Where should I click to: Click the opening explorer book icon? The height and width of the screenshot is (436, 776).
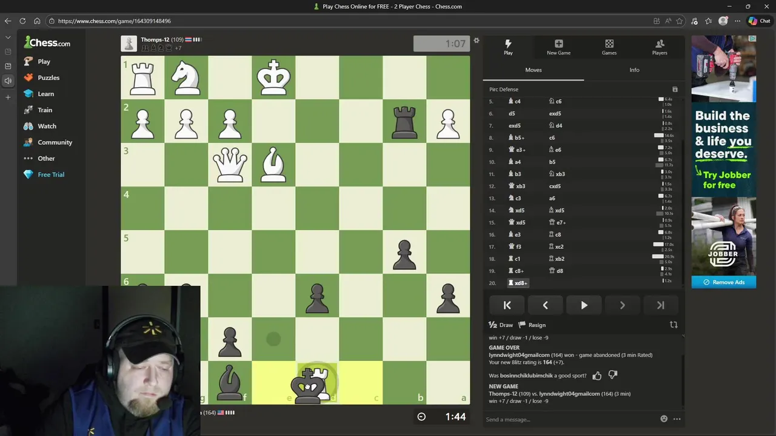(x=675, y=89)
